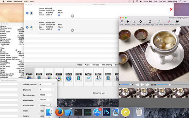Select first MPEG-2 format icon next to M4V
The image size is (189, 118).
[x=78, y=77]
